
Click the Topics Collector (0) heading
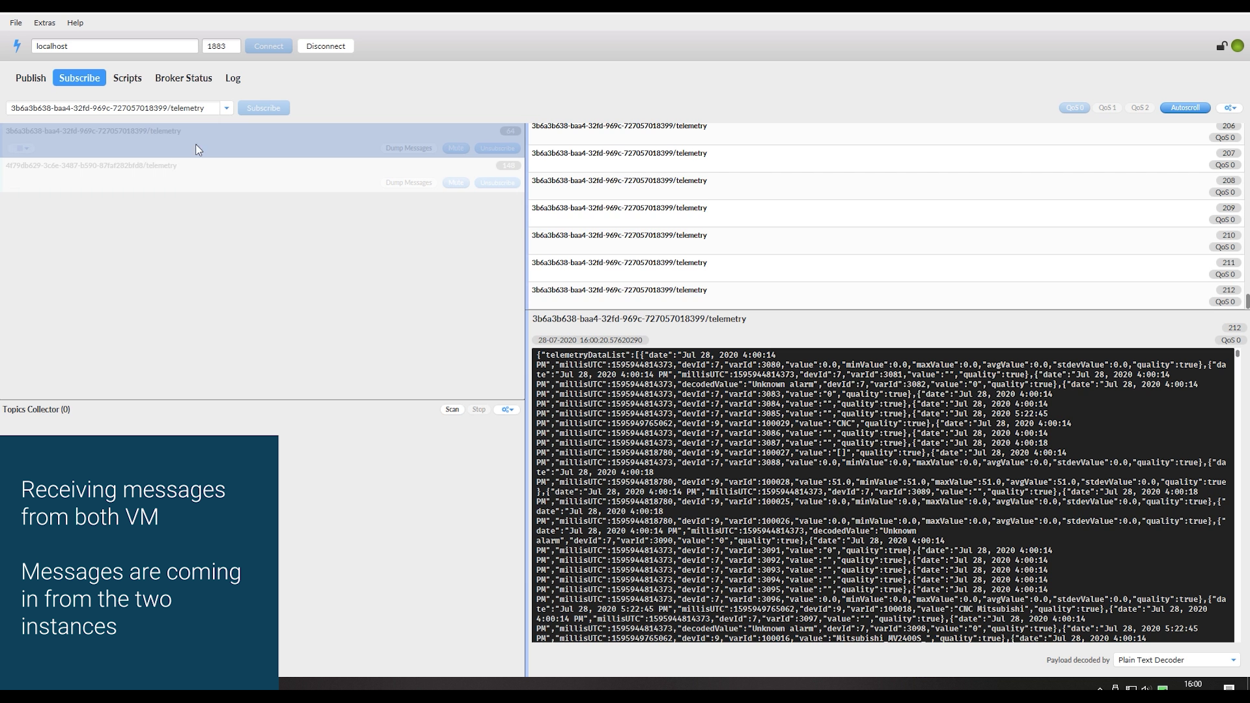[x=36, y=409]
